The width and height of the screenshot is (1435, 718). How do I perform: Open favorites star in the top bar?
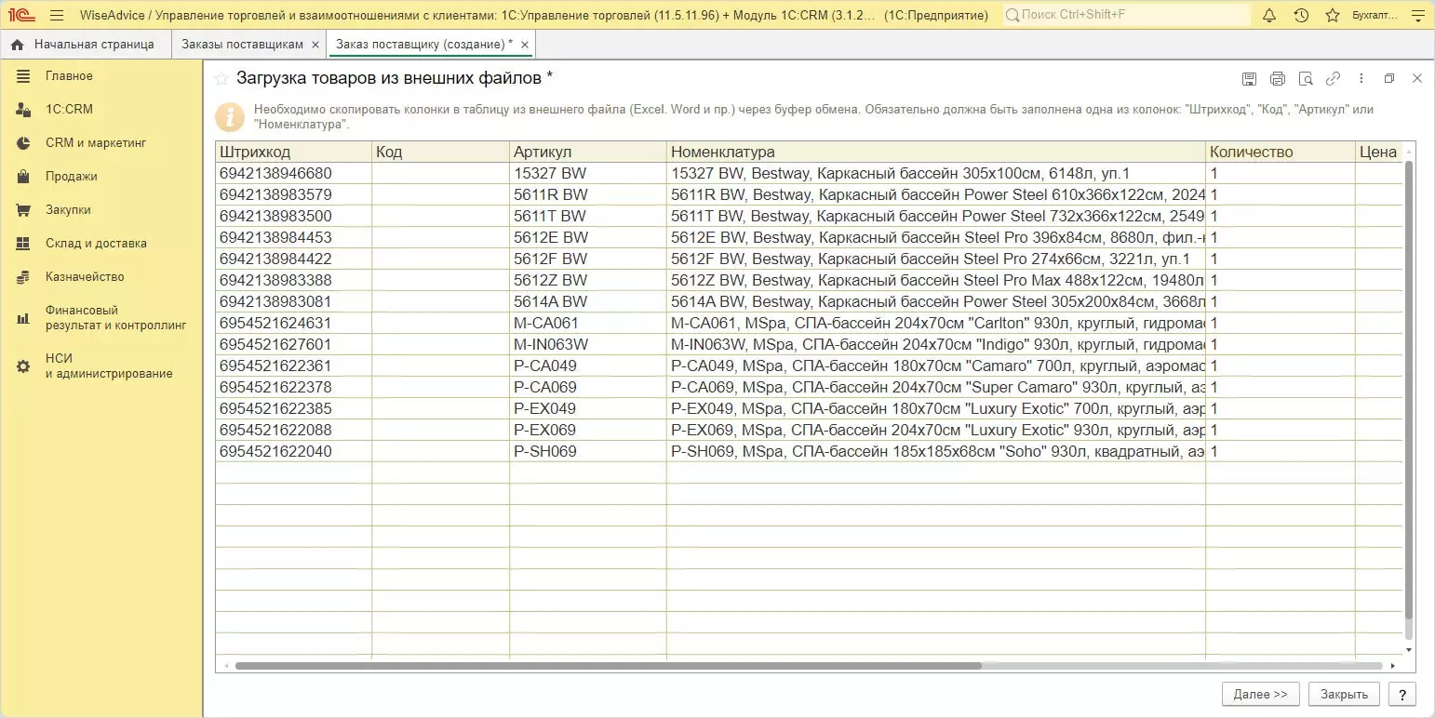pos(1333,15)
